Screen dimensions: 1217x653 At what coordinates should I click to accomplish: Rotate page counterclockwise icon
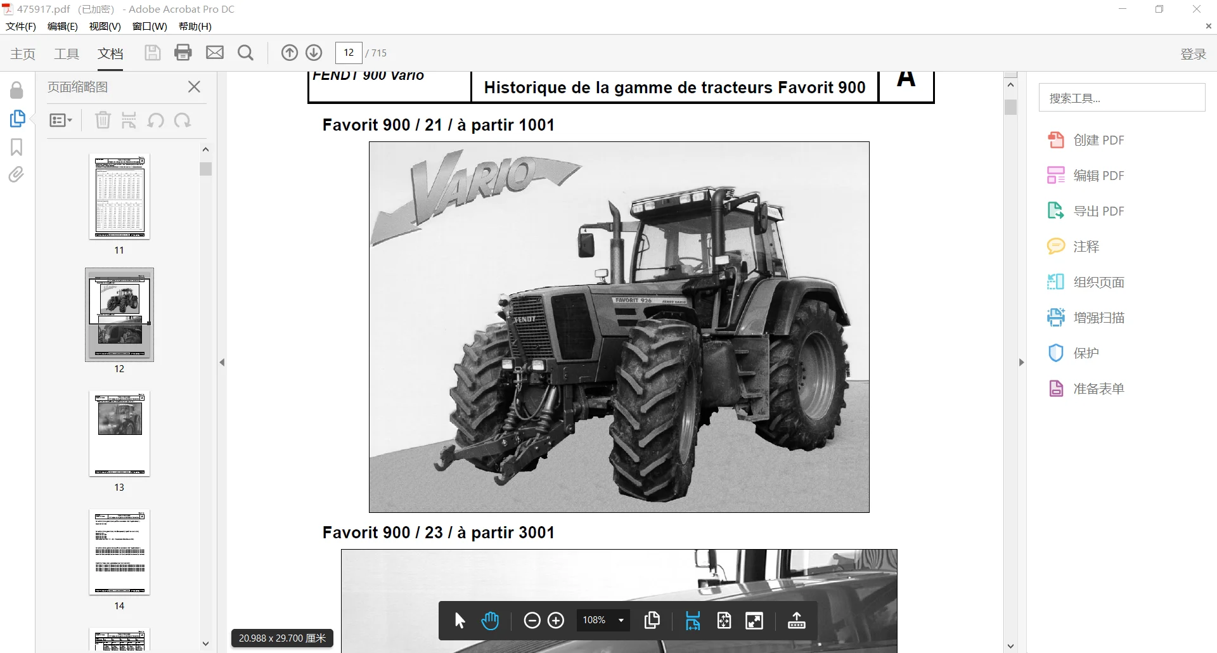tap(155, 120)
